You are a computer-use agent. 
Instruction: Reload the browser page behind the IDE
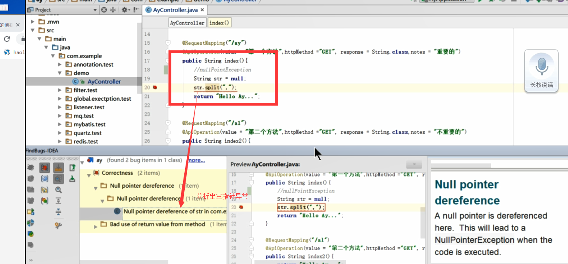[x=7, y=39]
